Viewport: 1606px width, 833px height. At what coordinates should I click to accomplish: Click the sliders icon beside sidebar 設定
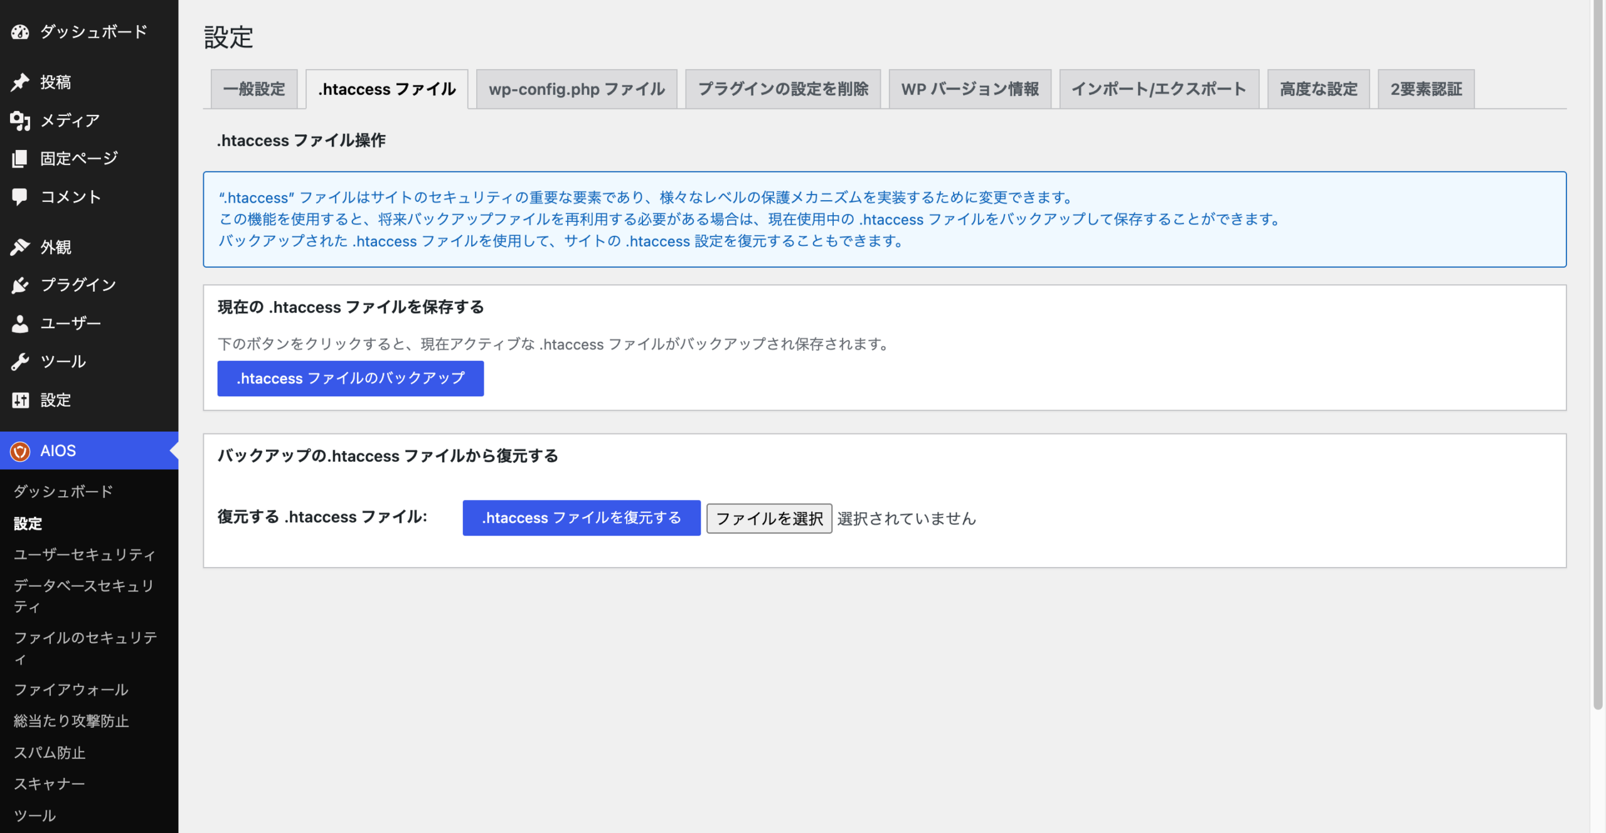20,400
